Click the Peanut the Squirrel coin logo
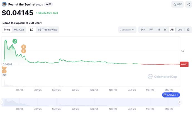 (4, 4)
